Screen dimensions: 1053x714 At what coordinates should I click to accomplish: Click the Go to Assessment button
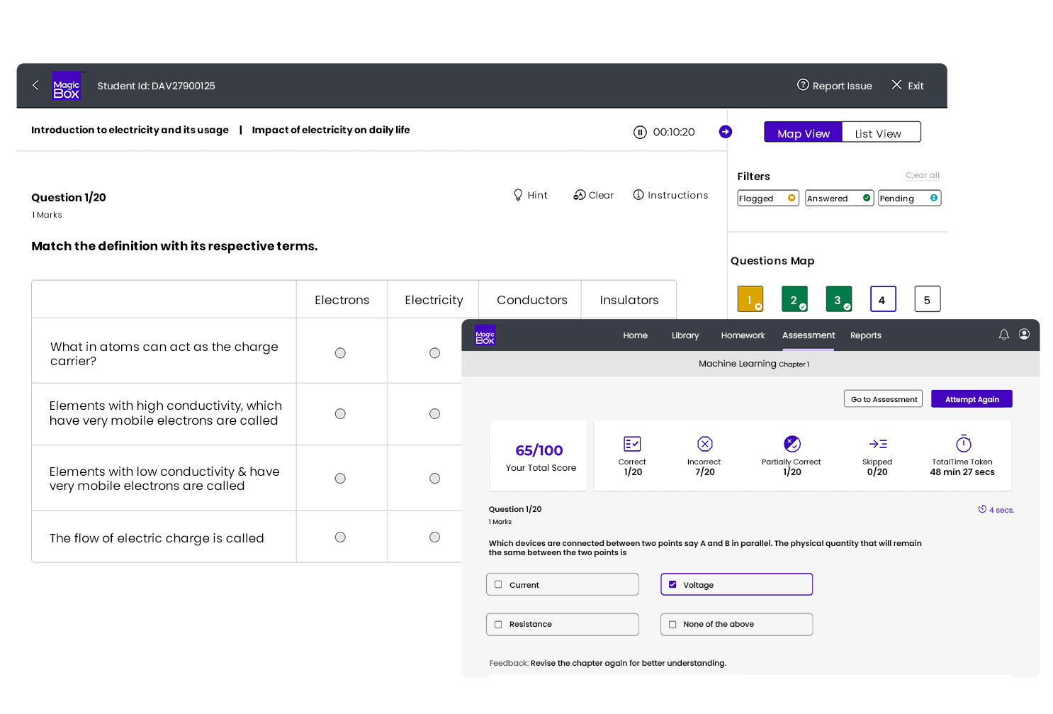click(x=883, y=399)
